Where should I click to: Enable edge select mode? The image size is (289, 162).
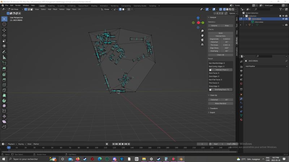(29, 9)
